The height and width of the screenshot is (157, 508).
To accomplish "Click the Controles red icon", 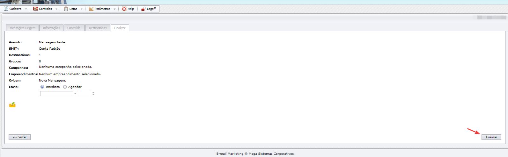I will click(35, 9).
